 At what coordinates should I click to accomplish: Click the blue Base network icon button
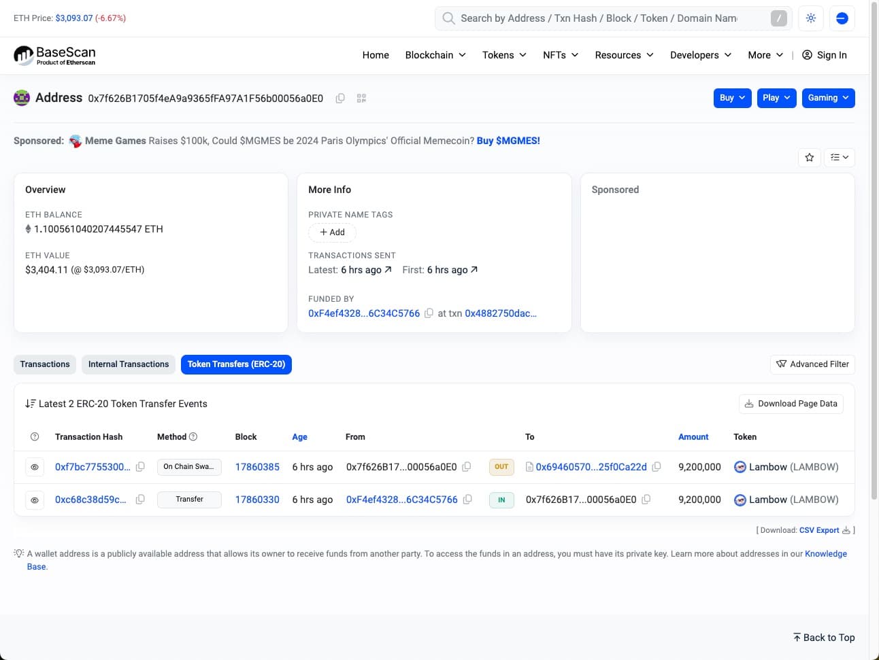[x=842, y=18]
